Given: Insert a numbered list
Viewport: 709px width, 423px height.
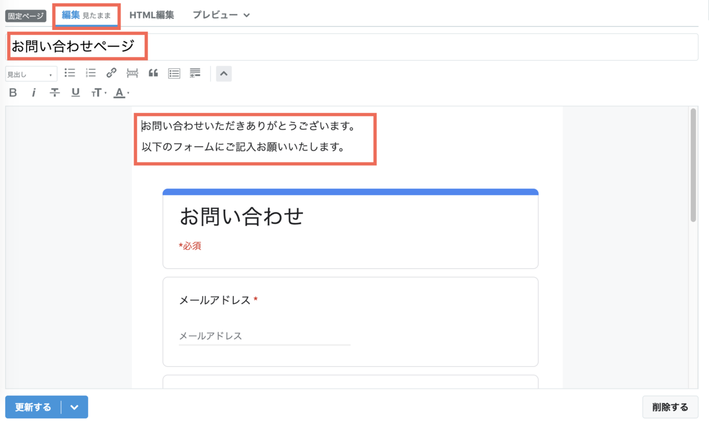Looking at the screenshot, I should click(90, 73).
